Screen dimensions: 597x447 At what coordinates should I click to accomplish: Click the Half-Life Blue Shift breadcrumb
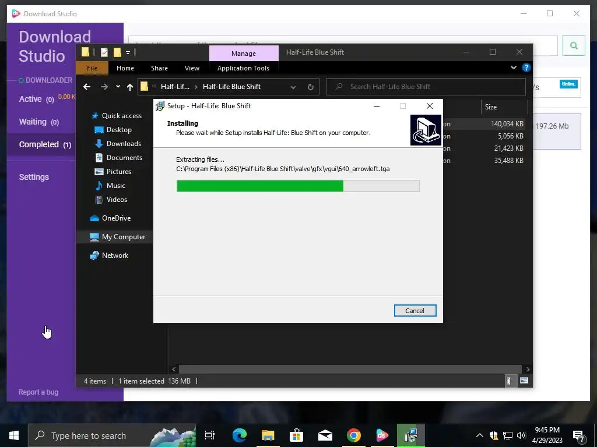point(231,87)
